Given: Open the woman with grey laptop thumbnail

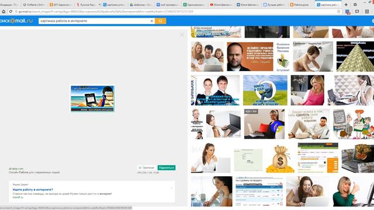Looking at the screenshot, I should [x=223, y=124].
